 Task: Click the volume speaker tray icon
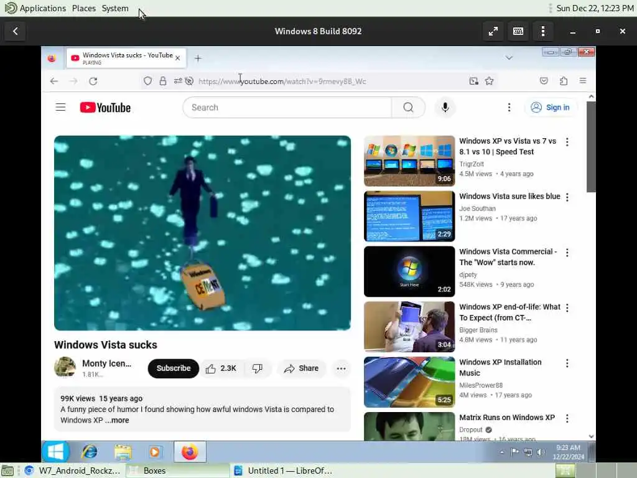pyautogui.click(x=541, y=452)
